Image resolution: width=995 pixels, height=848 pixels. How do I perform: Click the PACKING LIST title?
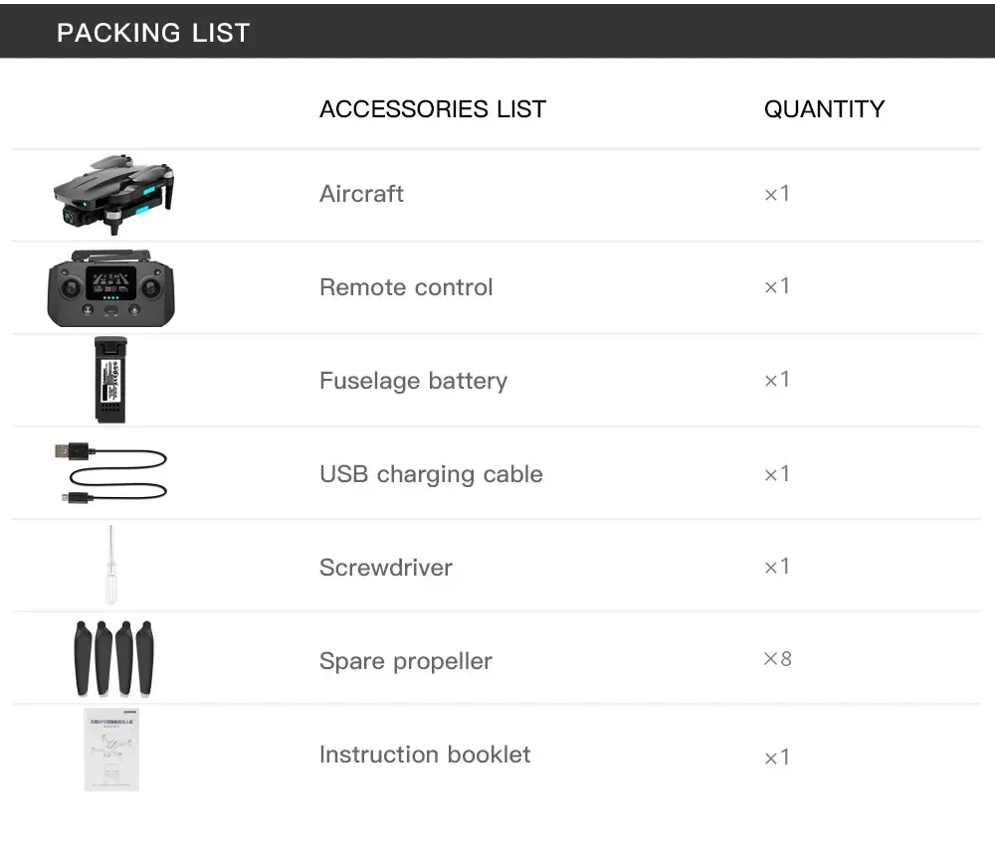pyautogui.click(x=153, y=33)
